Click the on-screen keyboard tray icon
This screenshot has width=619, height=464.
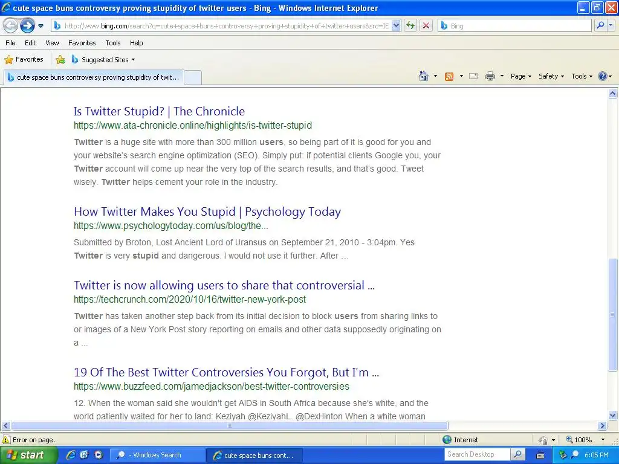[x=540, y=456]
